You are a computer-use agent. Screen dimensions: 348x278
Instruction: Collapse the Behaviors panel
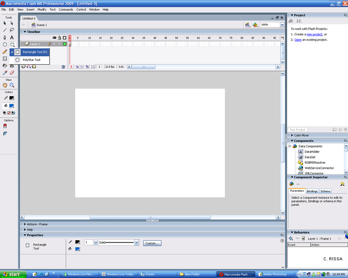(x=292, y=232)
